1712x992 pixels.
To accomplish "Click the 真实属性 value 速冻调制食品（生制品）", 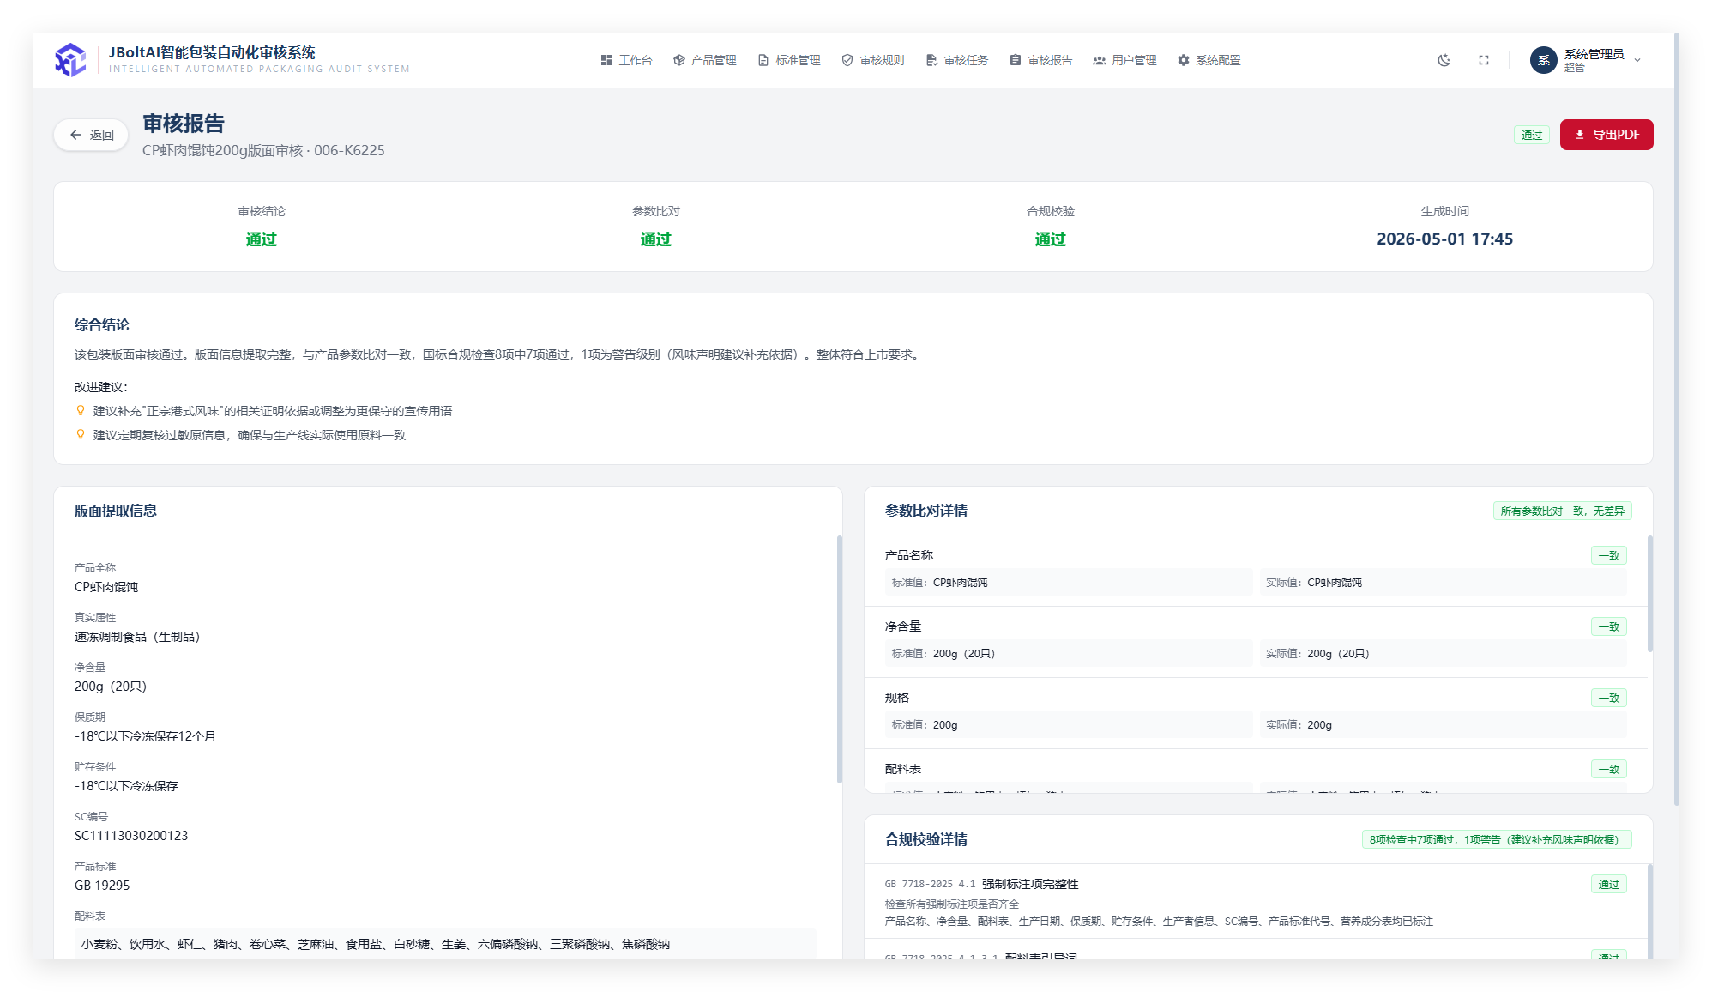I will [x=137, y=637].
